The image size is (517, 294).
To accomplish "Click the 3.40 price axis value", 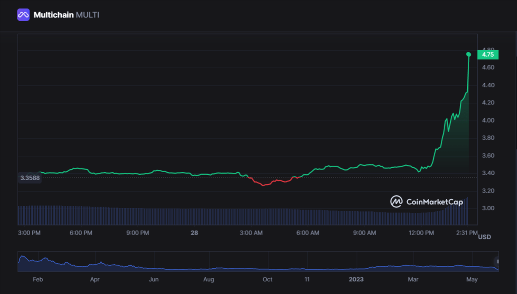I will click(488, 173).
